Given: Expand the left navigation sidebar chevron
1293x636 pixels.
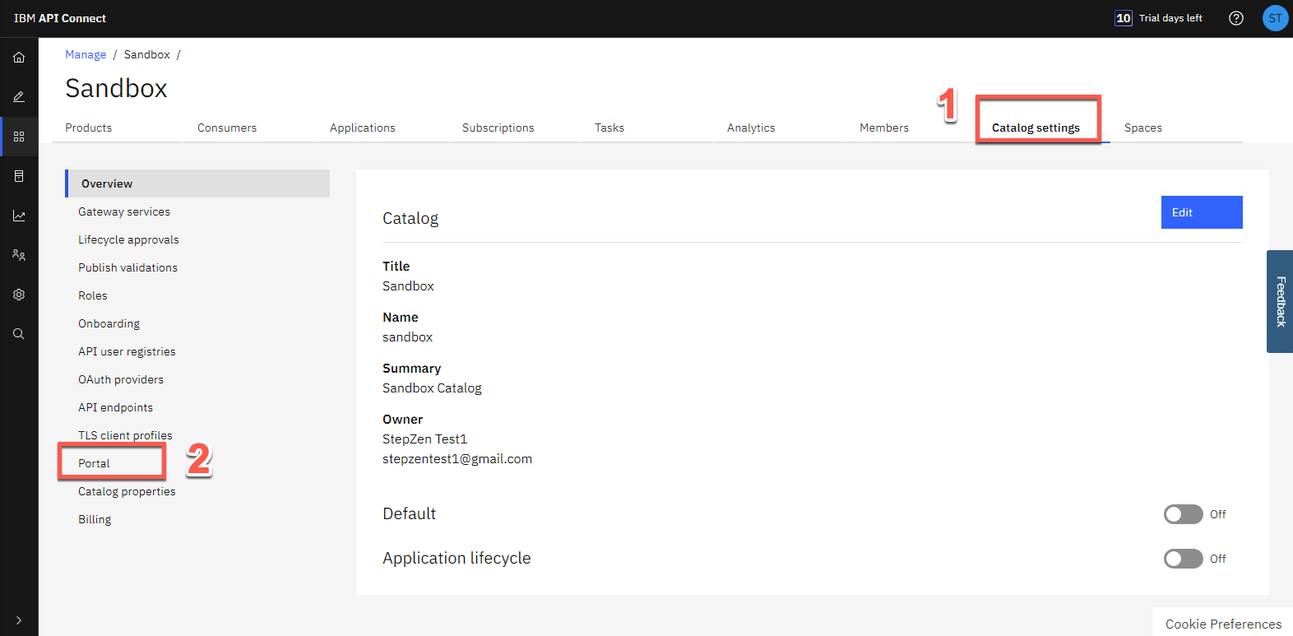Looking at the screenshot, I should coord(19,620).
